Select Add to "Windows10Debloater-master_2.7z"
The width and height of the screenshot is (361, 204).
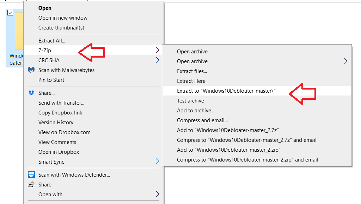(228, 130)
